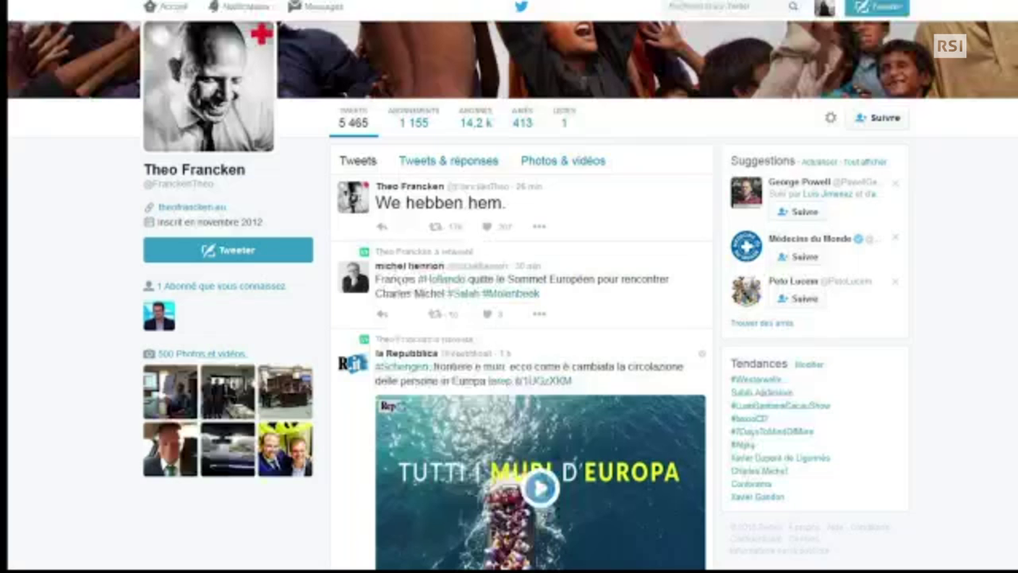Open the #LuanSantanaCacauShow trend

tap(781, 406)
